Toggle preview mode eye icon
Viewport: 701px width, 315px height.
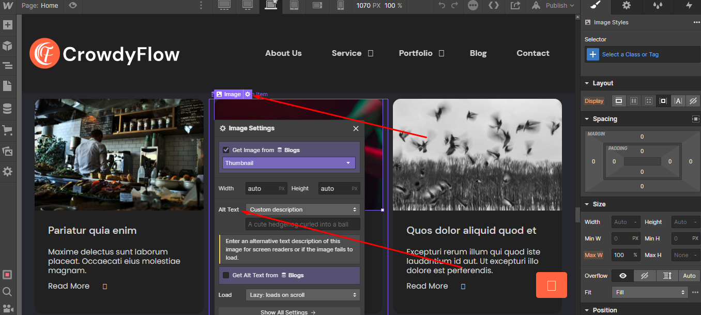tap(73, 6)
